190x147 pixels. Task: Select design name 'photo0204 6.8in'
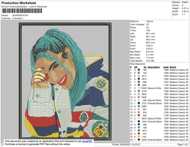pos(20,15)
